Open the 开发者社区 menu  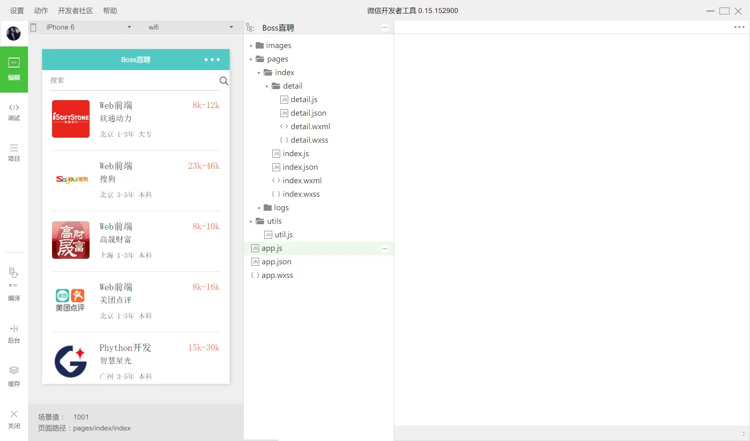pos(76,11)
